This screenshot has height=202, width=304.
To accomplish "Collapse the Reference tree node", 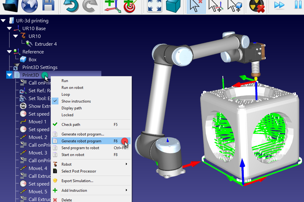I will click(9, 52).
